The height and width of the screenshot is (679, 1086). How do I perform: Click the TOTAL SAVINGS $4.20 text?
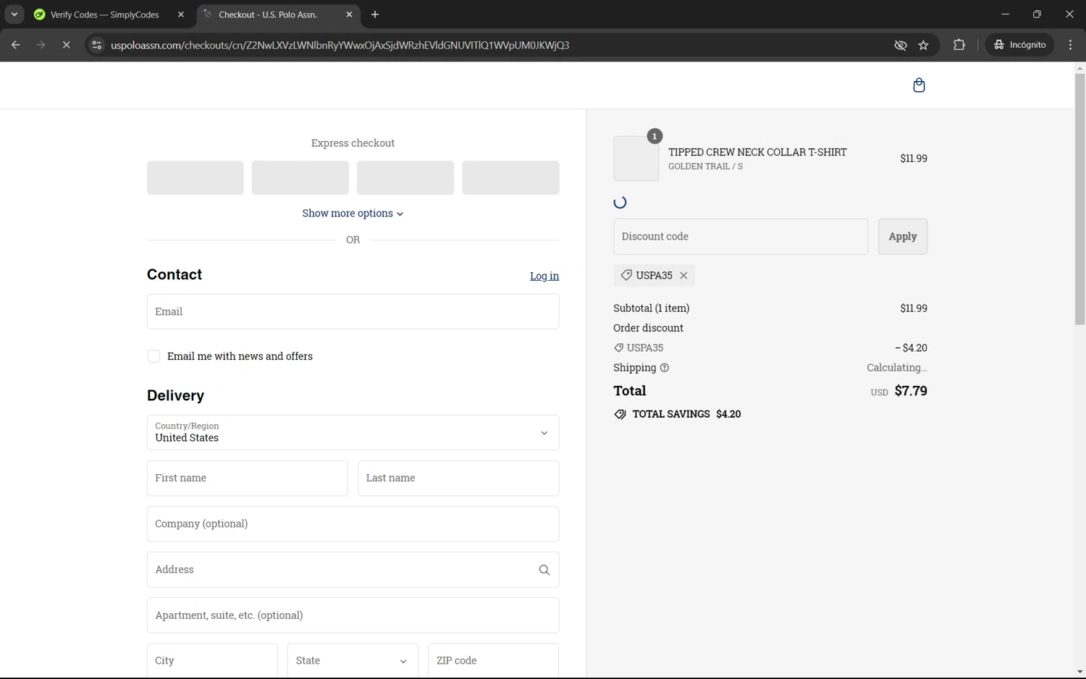(x=686, y=414)
